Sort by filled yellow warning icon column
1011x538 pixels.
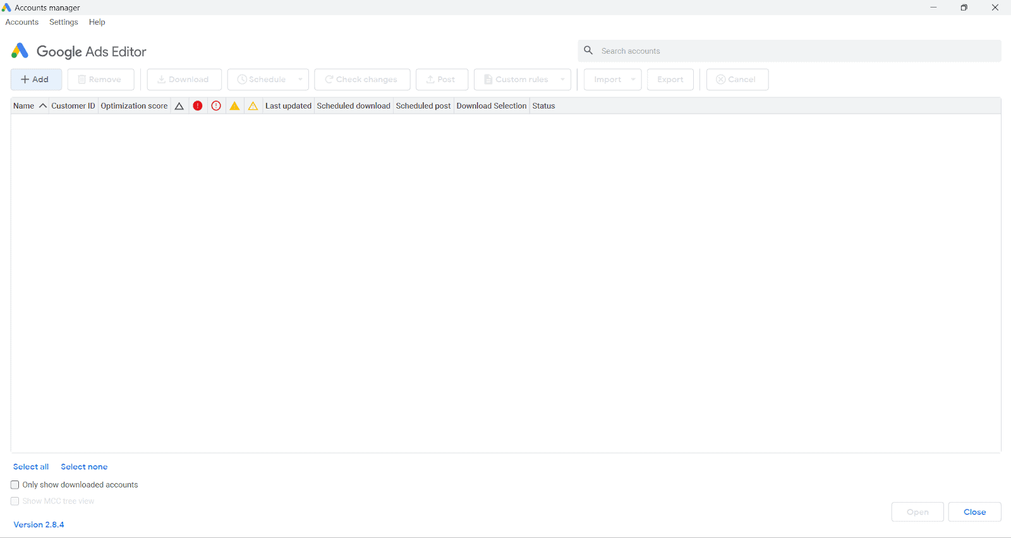pos(234,106)
